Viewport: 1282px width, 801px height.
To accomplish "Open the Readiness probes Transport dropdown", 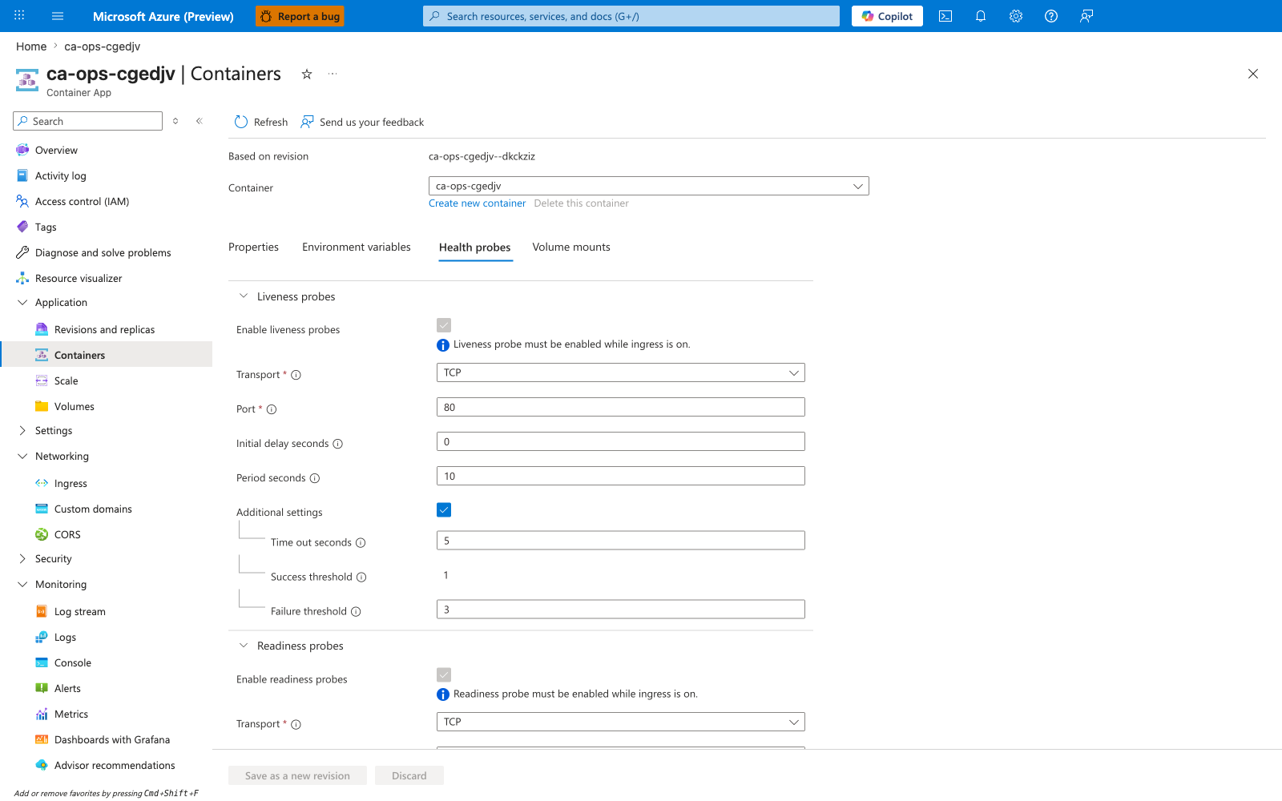I will [x=621, y=722].
